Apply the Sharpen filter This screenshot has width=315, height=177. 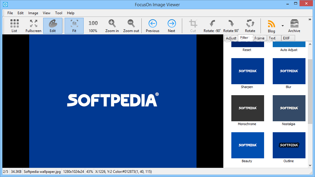coord(247,71)
